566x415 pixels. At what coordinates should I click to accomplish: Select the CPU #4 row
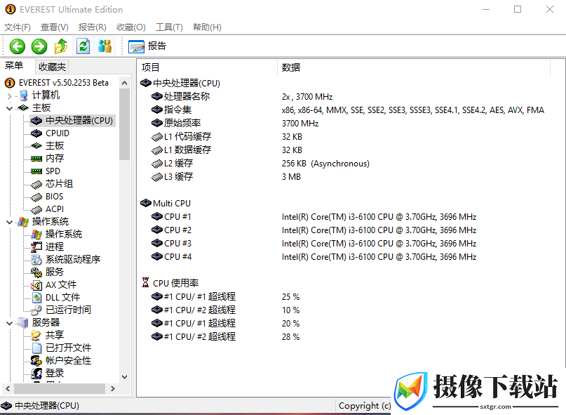click(x=349, y=257)
